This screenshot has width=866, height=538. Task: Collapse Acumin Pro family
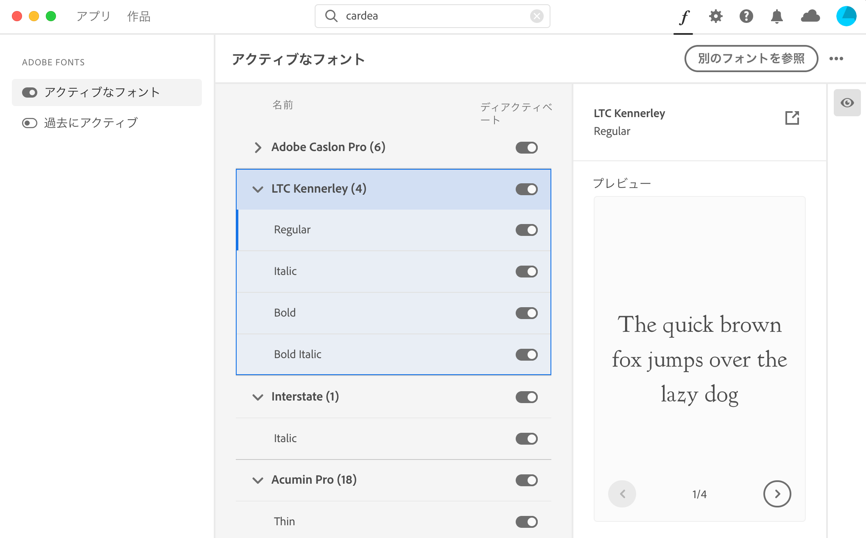257,480
